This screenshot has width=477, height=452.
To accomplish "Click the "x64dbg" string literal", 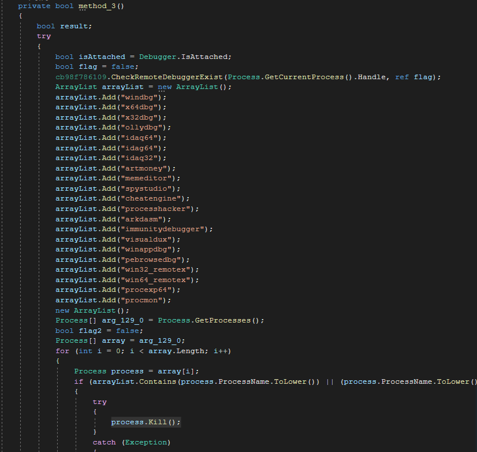I will pos(139,107).
